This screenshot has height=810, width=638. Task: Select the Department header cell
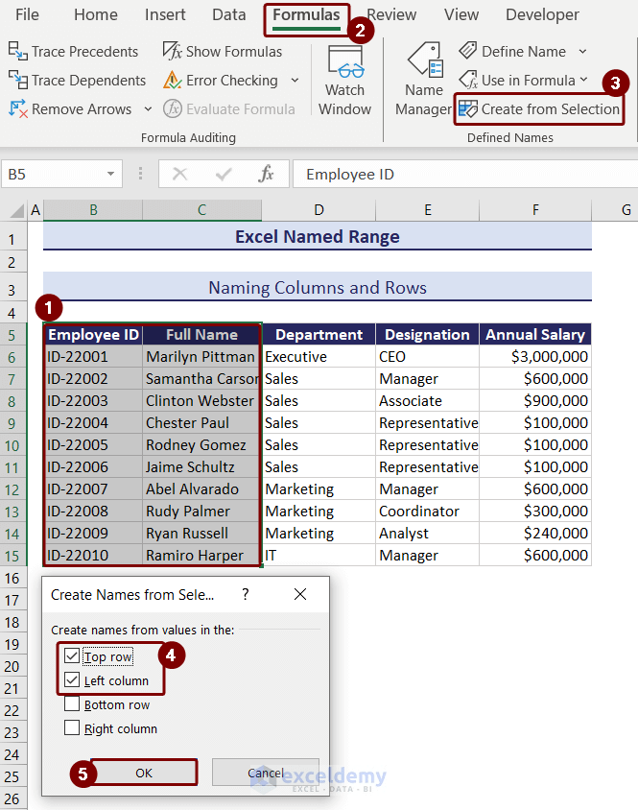coord(319,335)
